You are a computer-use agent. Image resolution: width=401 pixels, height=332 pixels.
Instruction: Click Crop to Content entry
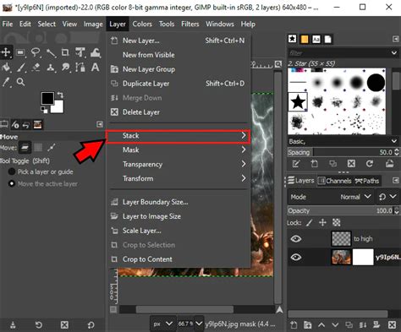pos(179,259)
